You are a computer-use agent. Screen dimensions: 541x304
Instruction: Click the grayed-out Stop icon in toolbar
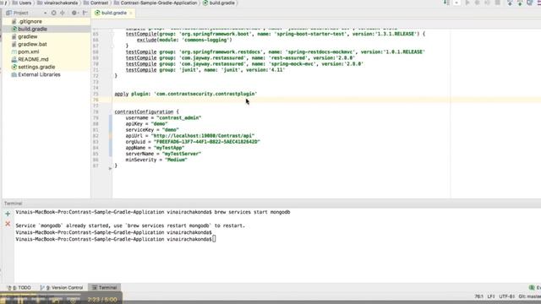coord(498,3)
